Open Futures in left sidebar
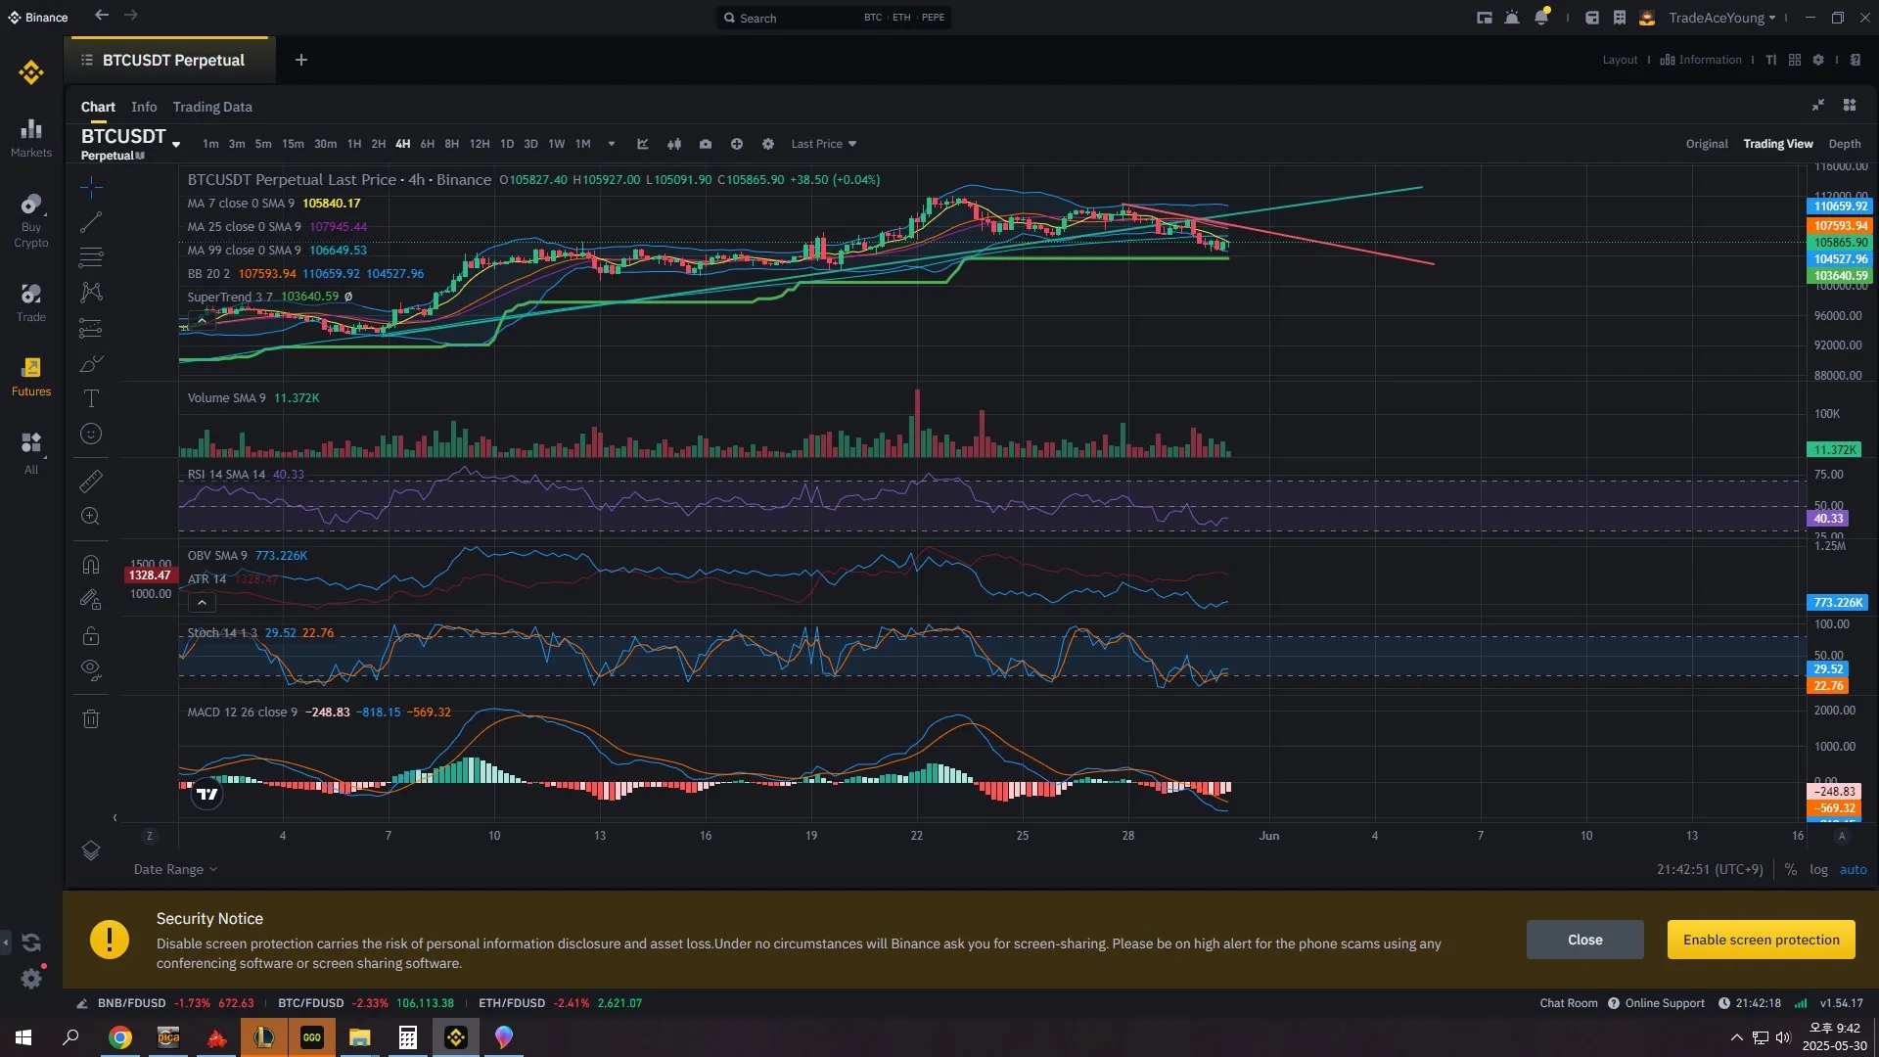Screen dimensions: 1879x1057 [31, 377]
